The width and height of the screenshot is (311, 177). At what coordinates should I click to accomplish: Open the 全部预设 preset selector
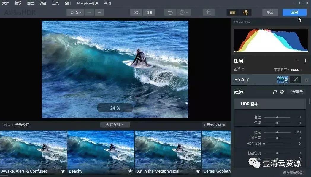pos(22,125)
